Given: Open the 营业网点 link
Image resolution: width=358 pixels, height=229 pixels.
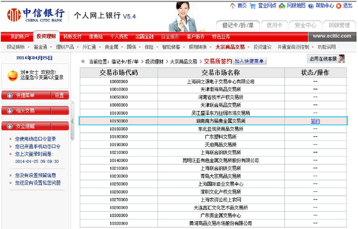Looking at the screenshot, I should tap(267, 6).
